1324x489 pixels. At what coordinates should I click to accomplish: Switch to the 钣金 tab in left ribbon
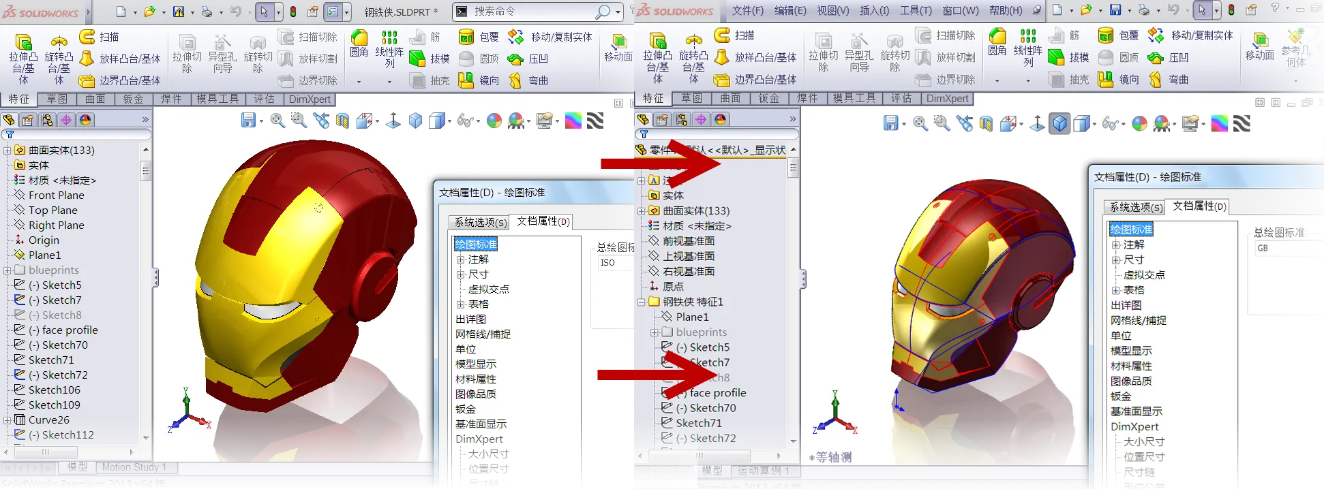[133, 99]
